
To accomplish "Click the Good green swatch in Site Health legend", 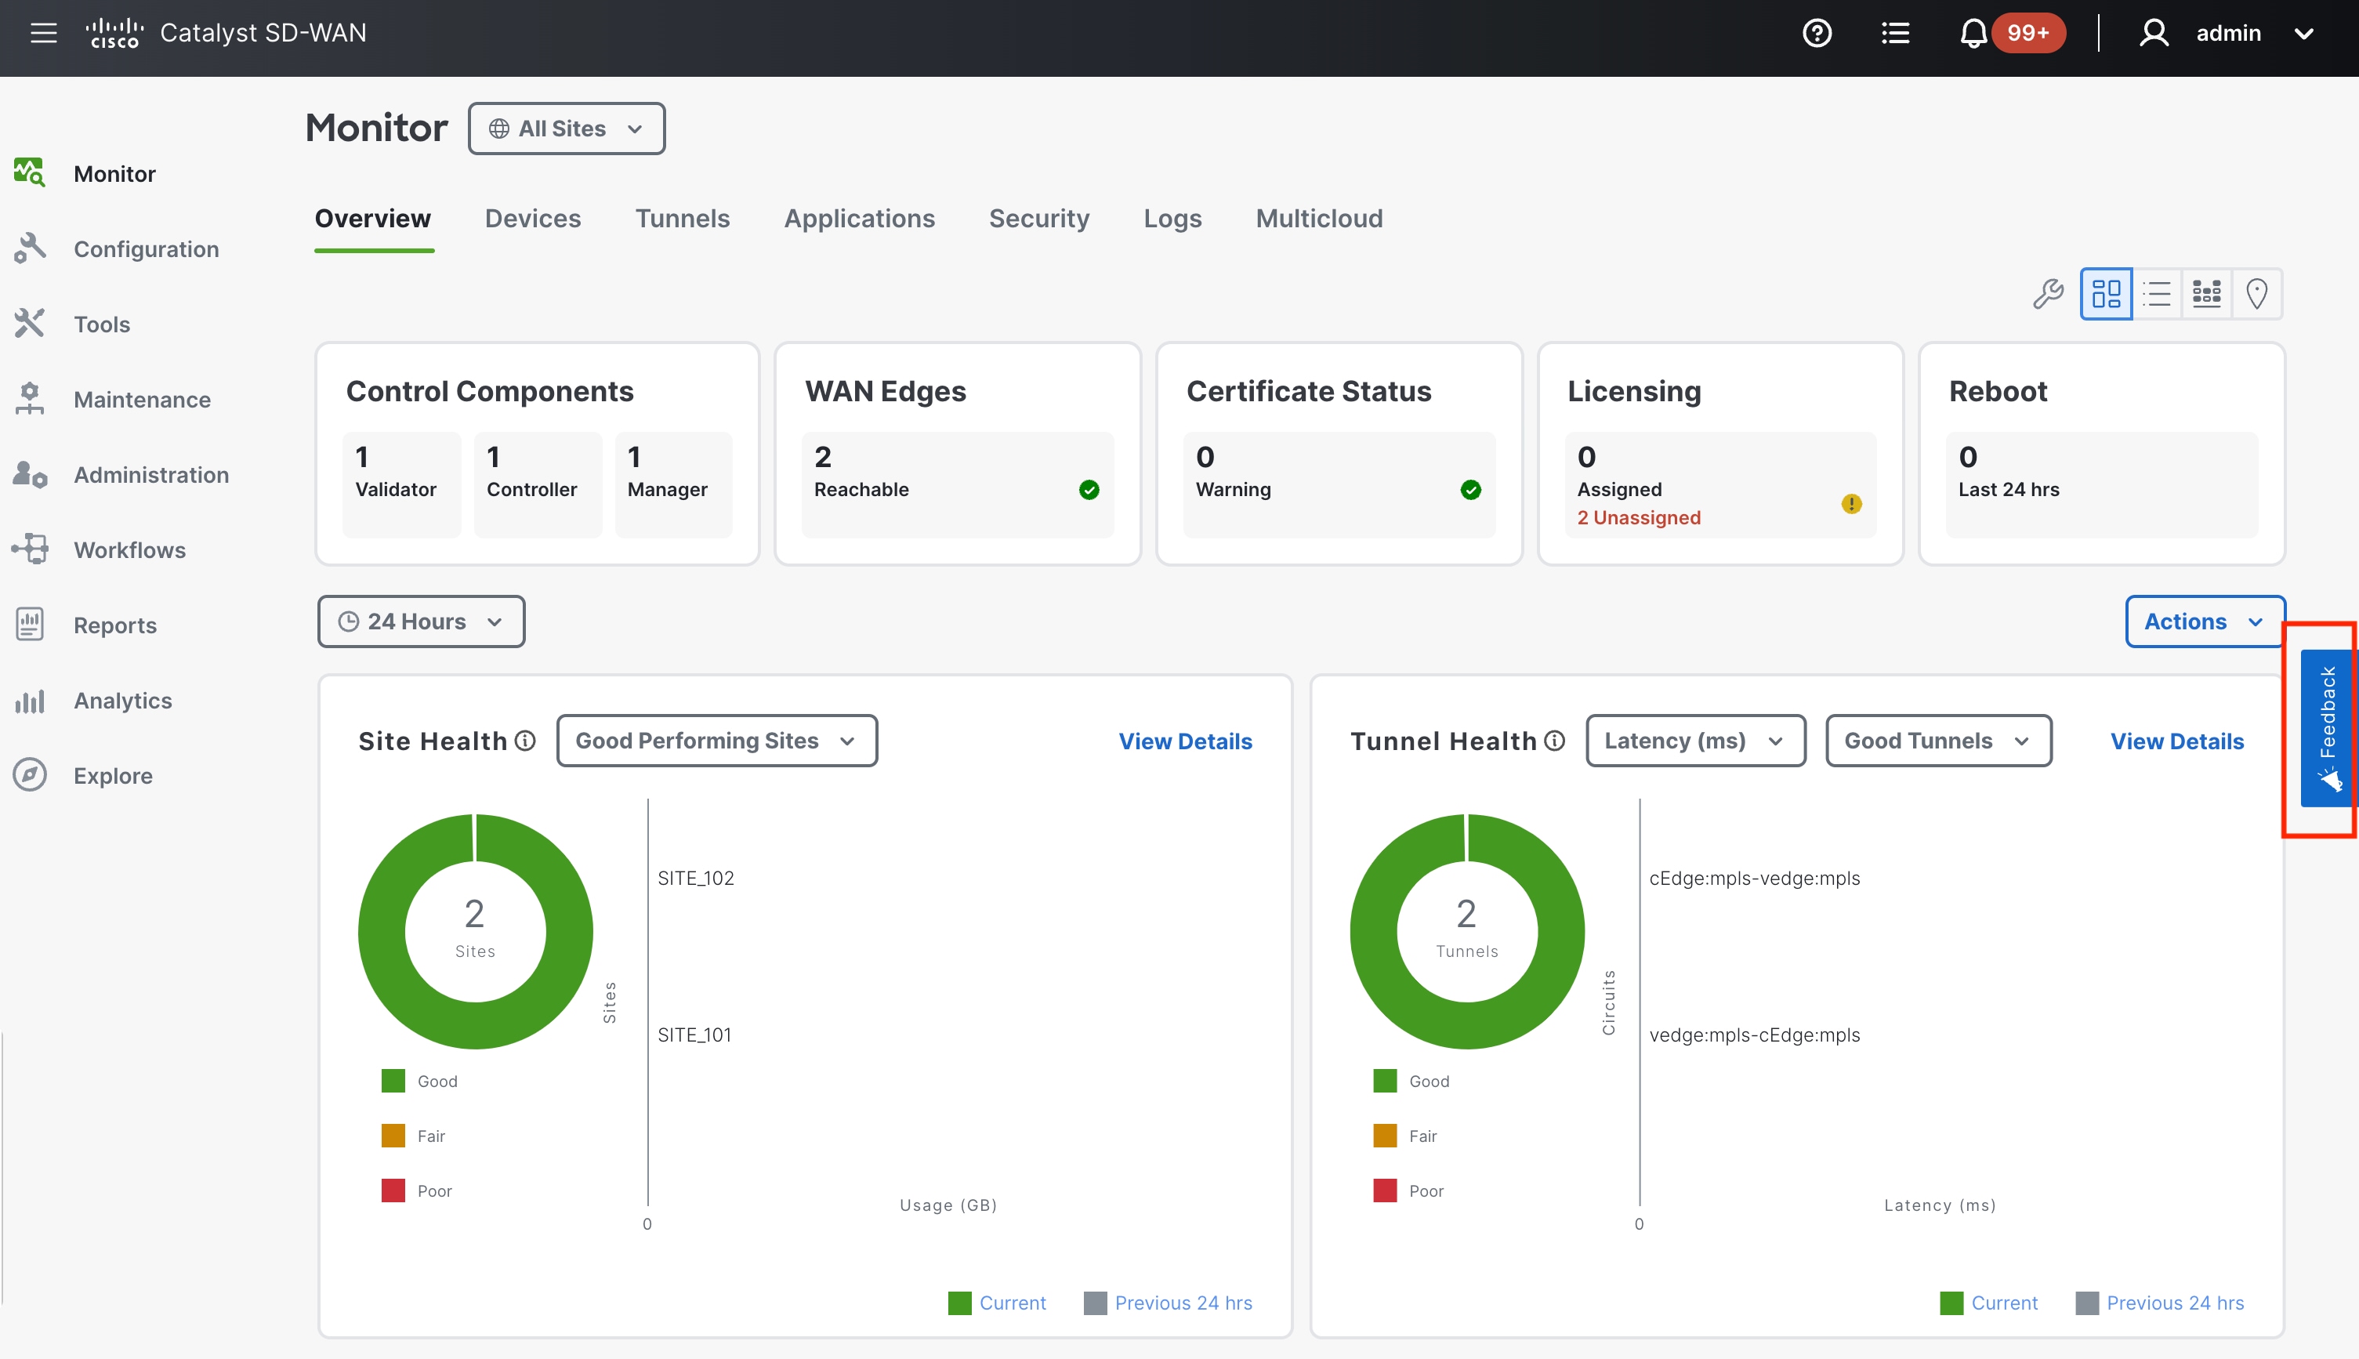I will pos(393,1081).
